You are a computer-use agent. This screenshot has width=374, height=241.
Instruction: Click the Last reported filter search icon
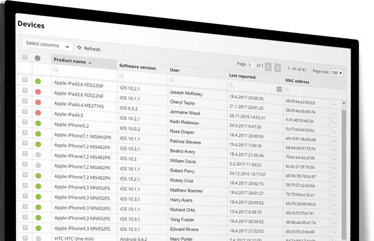[231, 85]
